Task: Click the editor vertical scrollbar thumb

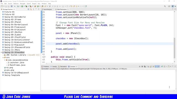Action: click(175, 48)
